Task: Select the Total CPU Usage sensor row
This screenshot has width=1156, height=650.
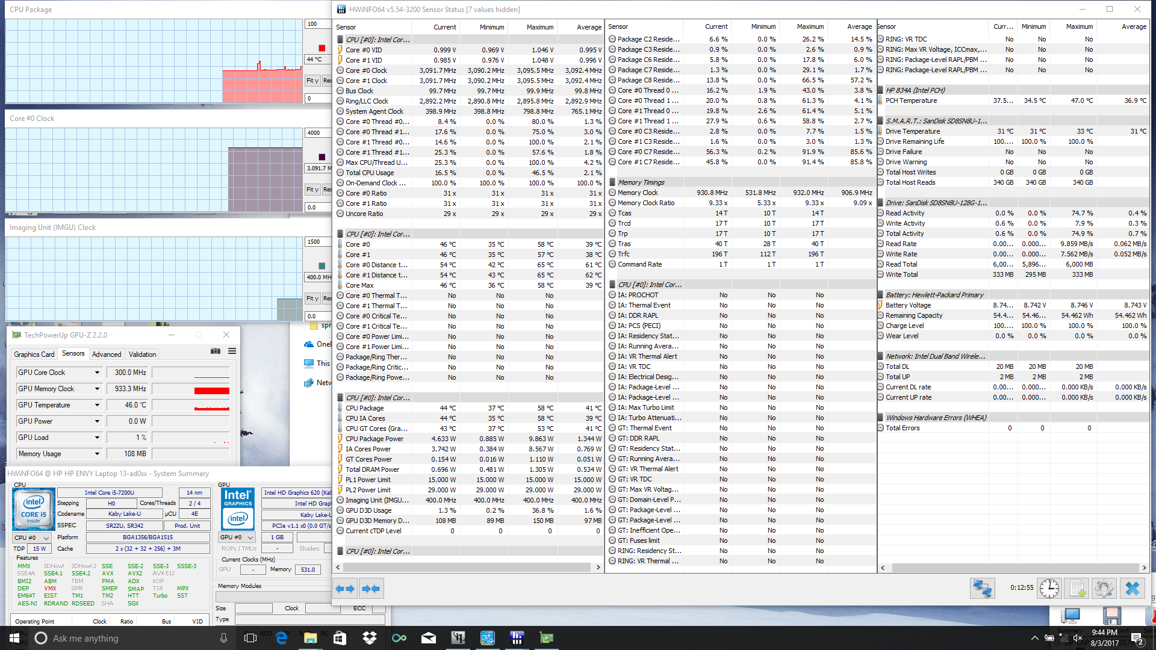Action: click(x=468, y=173)
